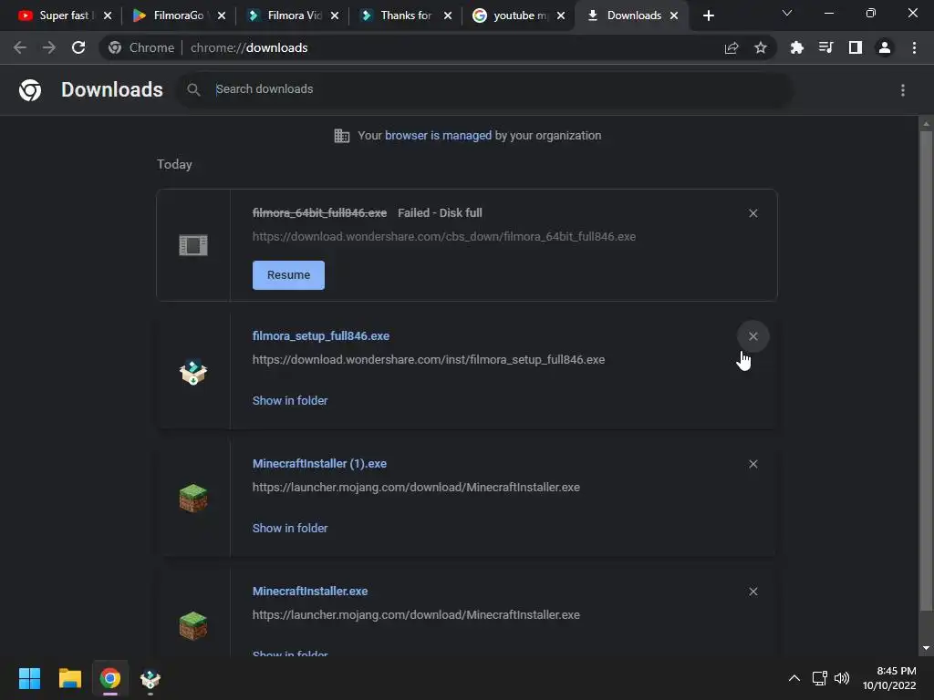The height and width of the screenshot is (700, 934).
Task: Click the grass block icon of MinecraftInstaller (1).exe
Action: [x=193, y=499]
